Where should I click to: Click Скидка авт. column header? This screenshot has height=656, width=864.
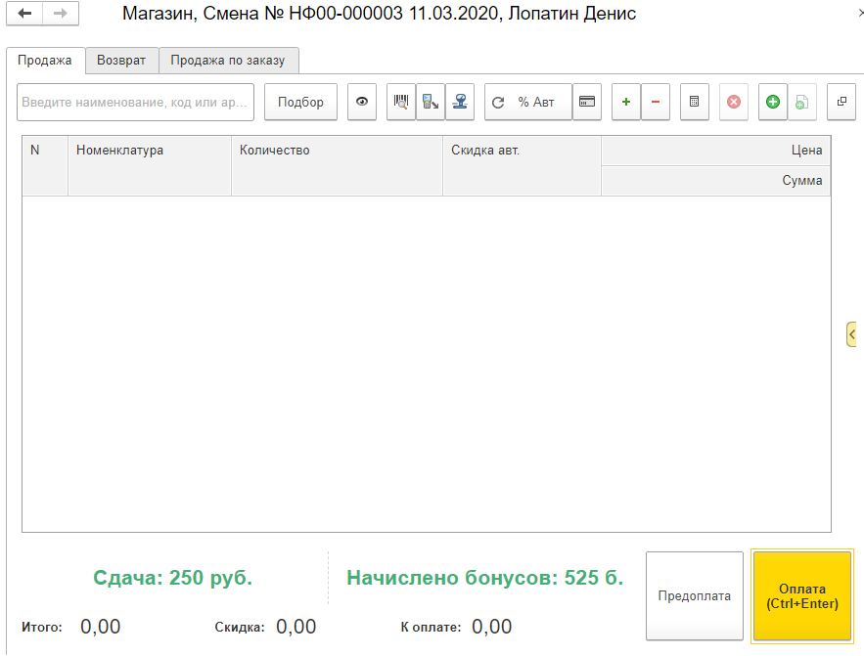[x=522, y=165]
